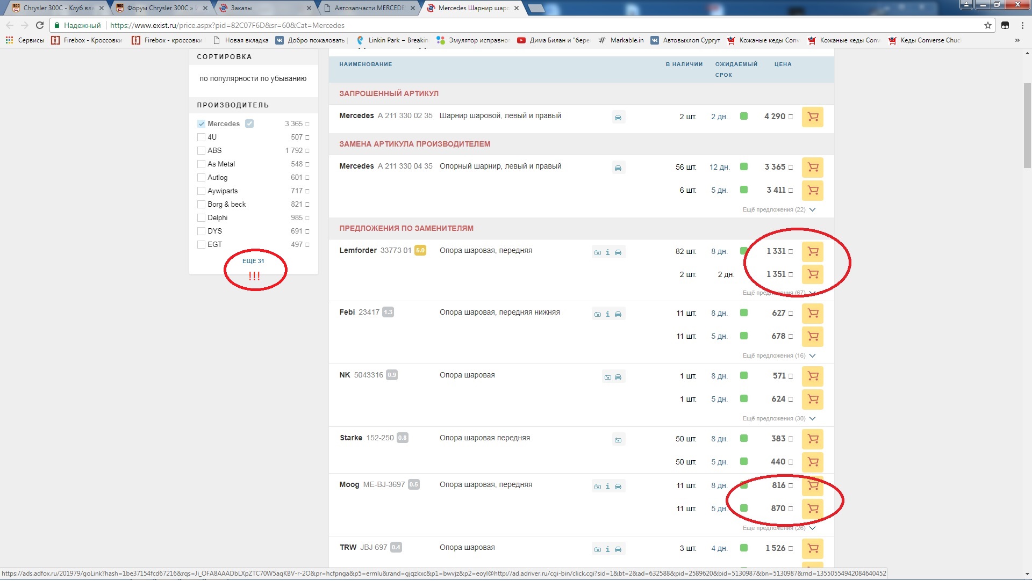The height and width of the screenshot is (581, 1032).
Task: Add Mercedes A 211 330 02 35 to cart
Action: 812,117
